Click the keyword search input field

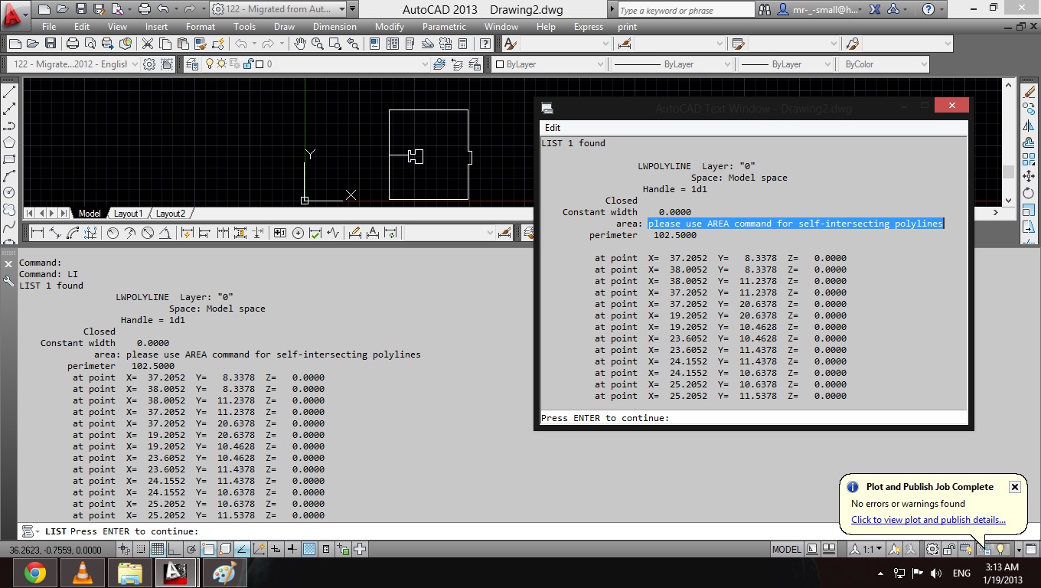coord(686,10)
